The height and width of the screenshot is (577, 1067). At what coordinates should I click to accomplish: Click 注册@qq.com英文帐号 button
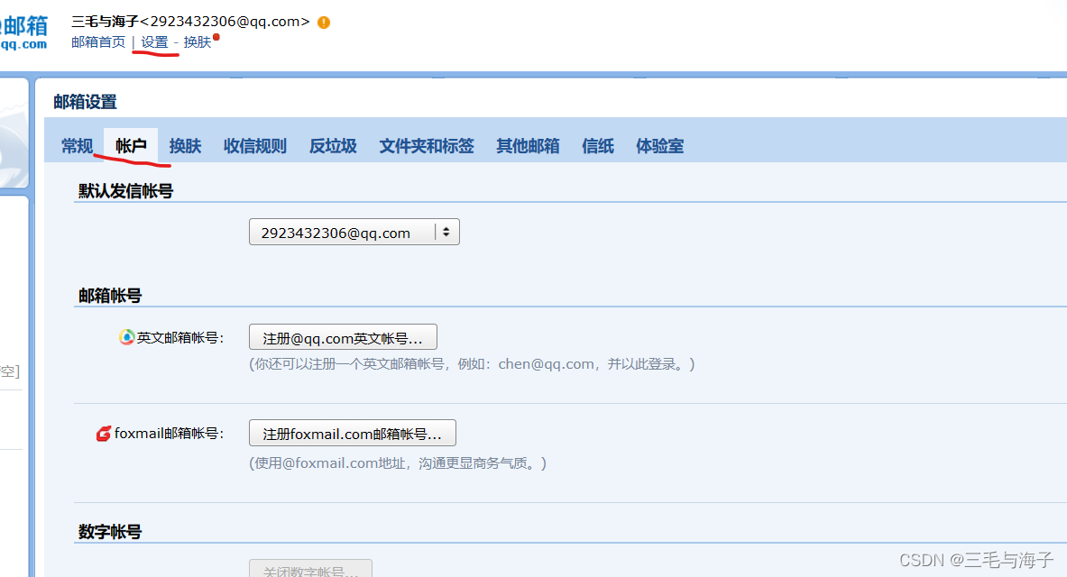click(x=343, y=337)
